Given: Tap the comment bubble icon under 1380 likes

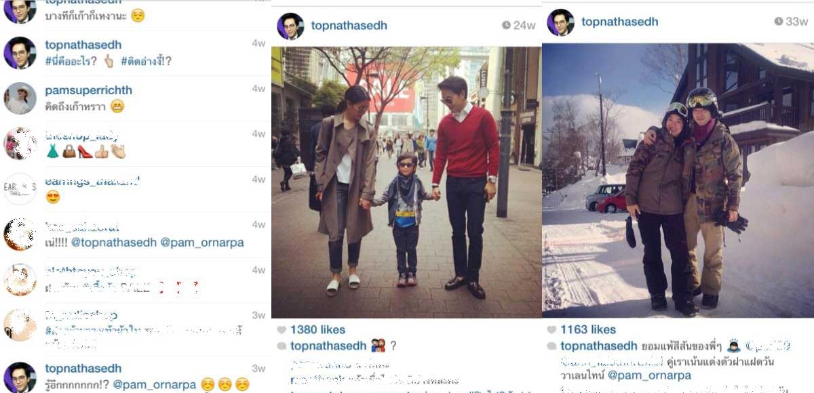Looking at the screenshot, I should click(x=282, y=346).
